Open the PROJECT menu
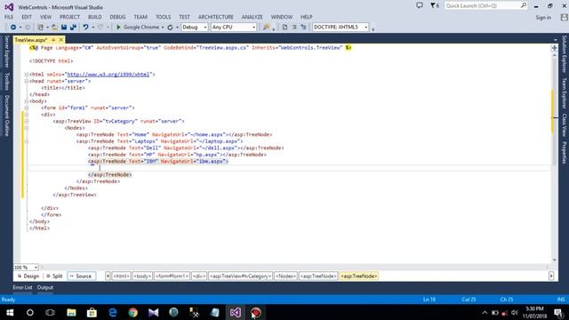The width and height of the screenshot is (569, 320). click(x=69, y=17)
